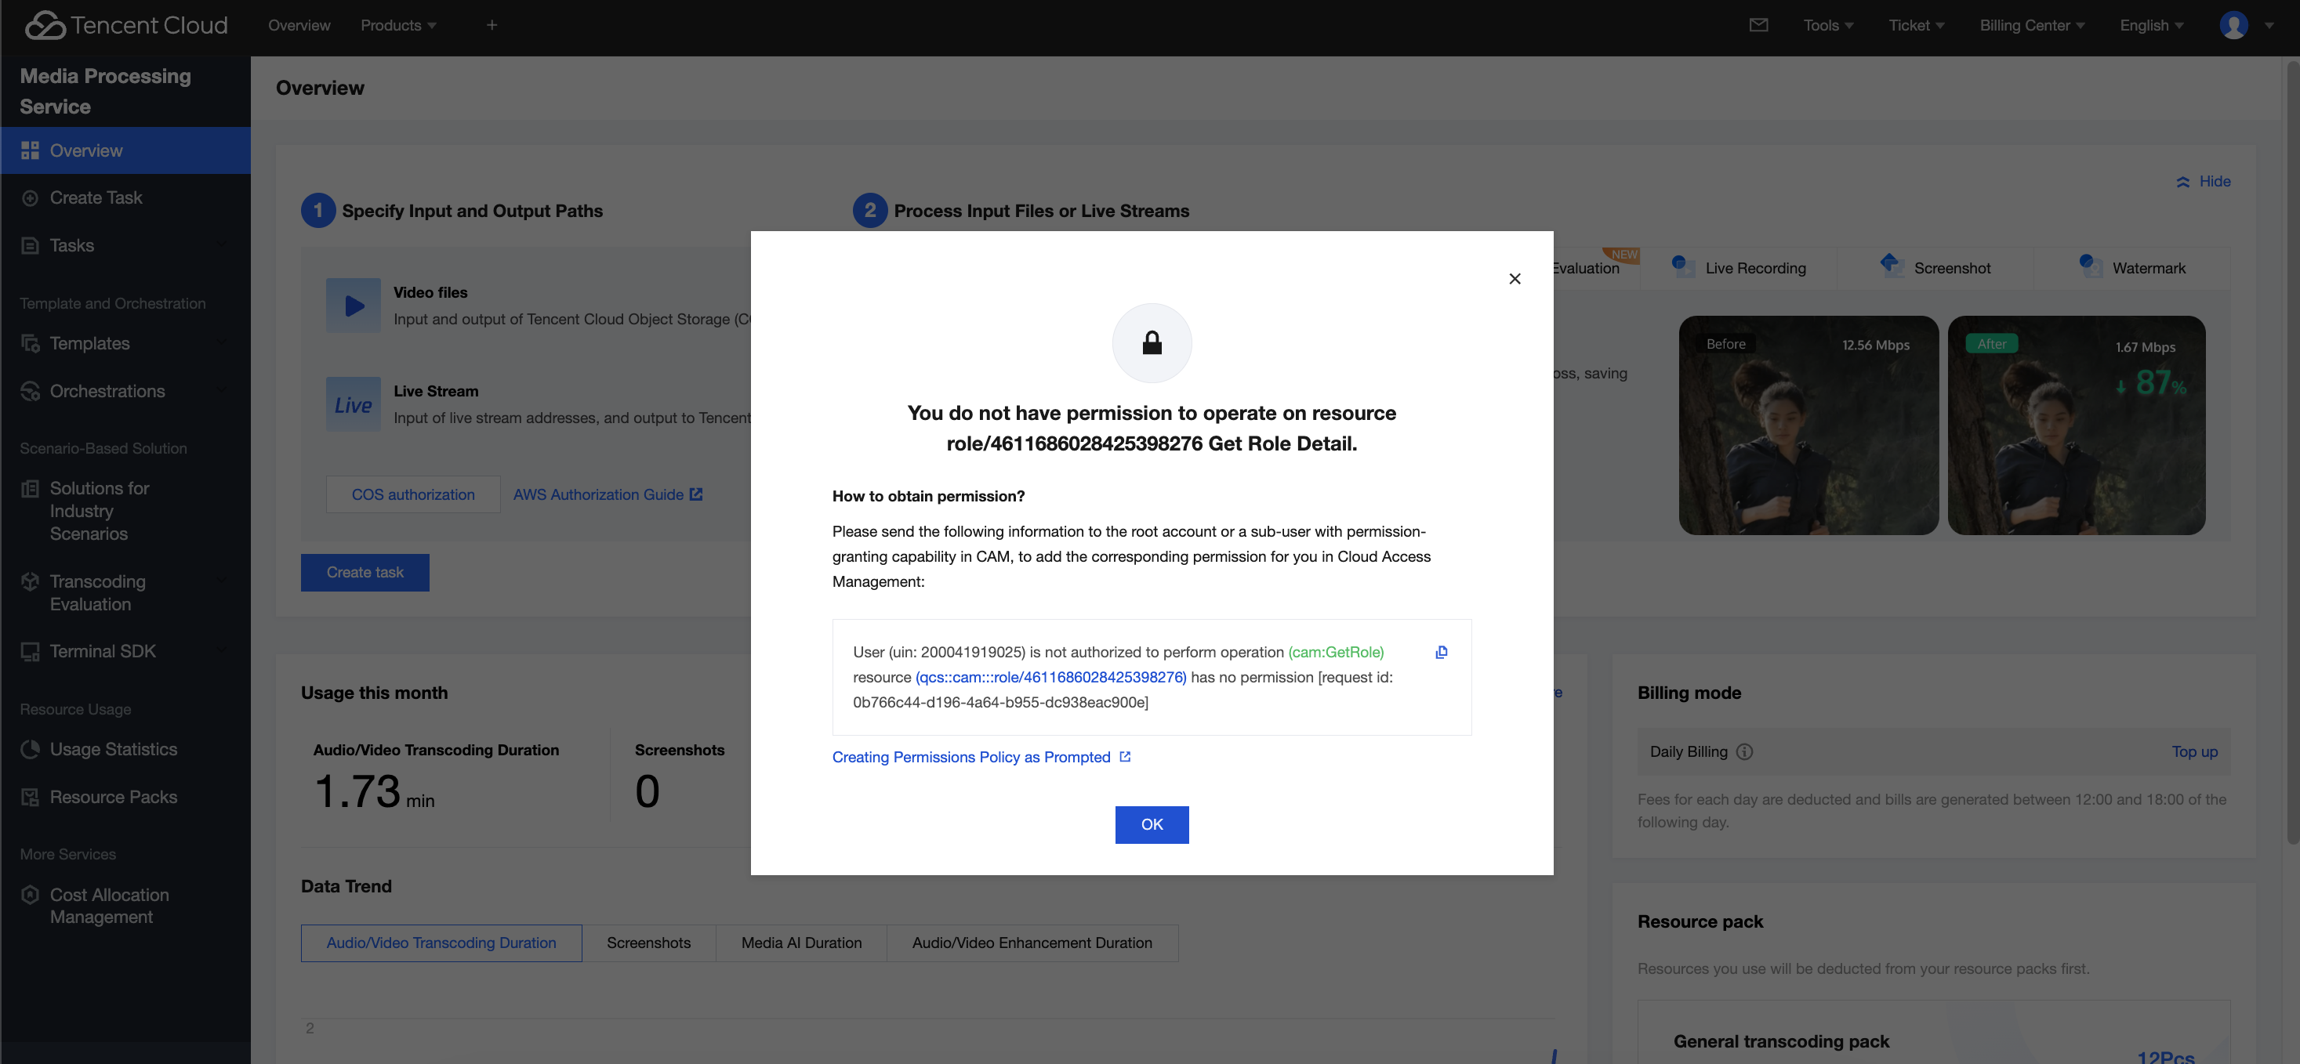Image resolution: width=2300 pixels, height=1064 pixels.
Task: Open the Tools dropdown
Action: tap(1827, 25)
